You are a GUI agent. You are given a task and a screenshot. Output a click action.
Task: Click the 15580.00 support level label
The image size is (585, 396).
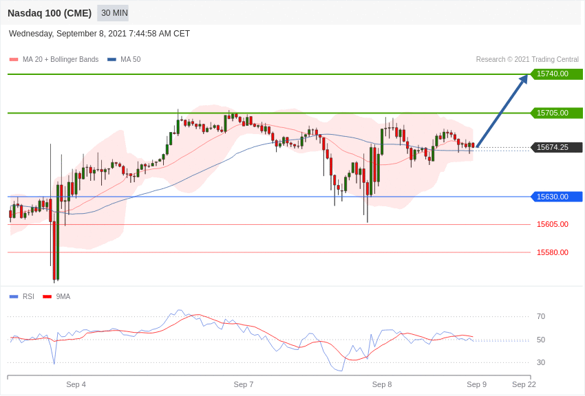553,252
